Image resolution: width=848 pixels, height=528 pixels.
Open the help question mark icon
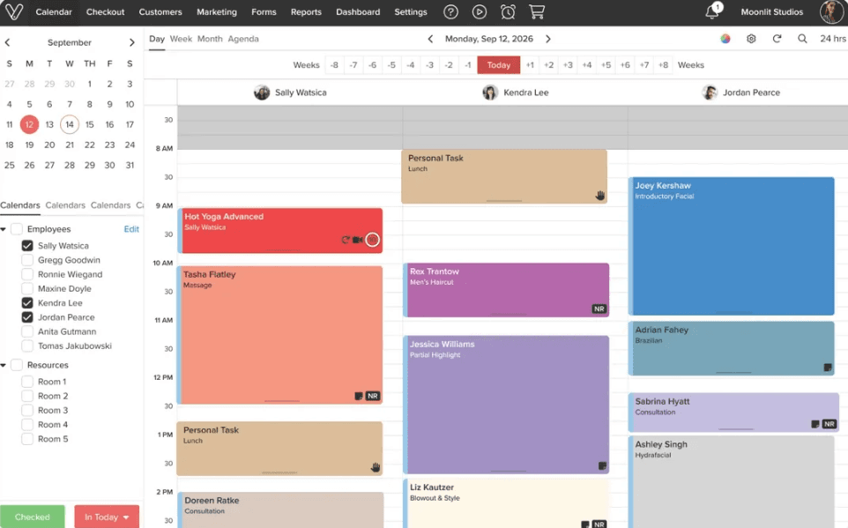450,12
